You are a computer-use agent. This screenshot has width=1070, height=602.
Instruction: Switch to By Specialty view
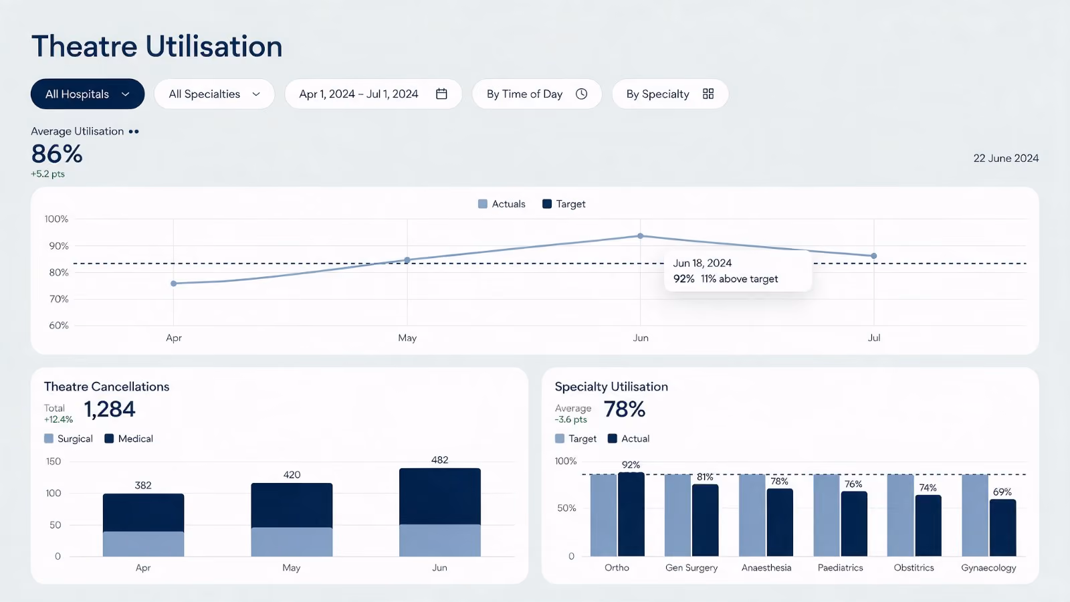coord(670,94)
